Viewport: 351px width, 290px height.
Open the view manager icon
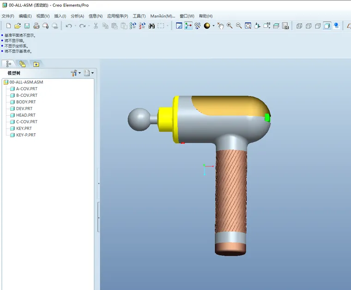point(285,26)
